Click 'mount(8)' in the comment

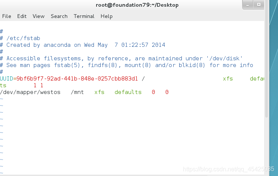(x=138, y=65)
